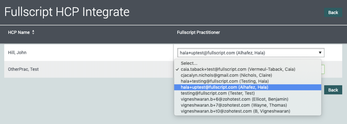Select vigneshwaran.b+6@zohotest.com (Ellicot, Benjamin) option
Viewport: 347px width, 124px height.
248,99
